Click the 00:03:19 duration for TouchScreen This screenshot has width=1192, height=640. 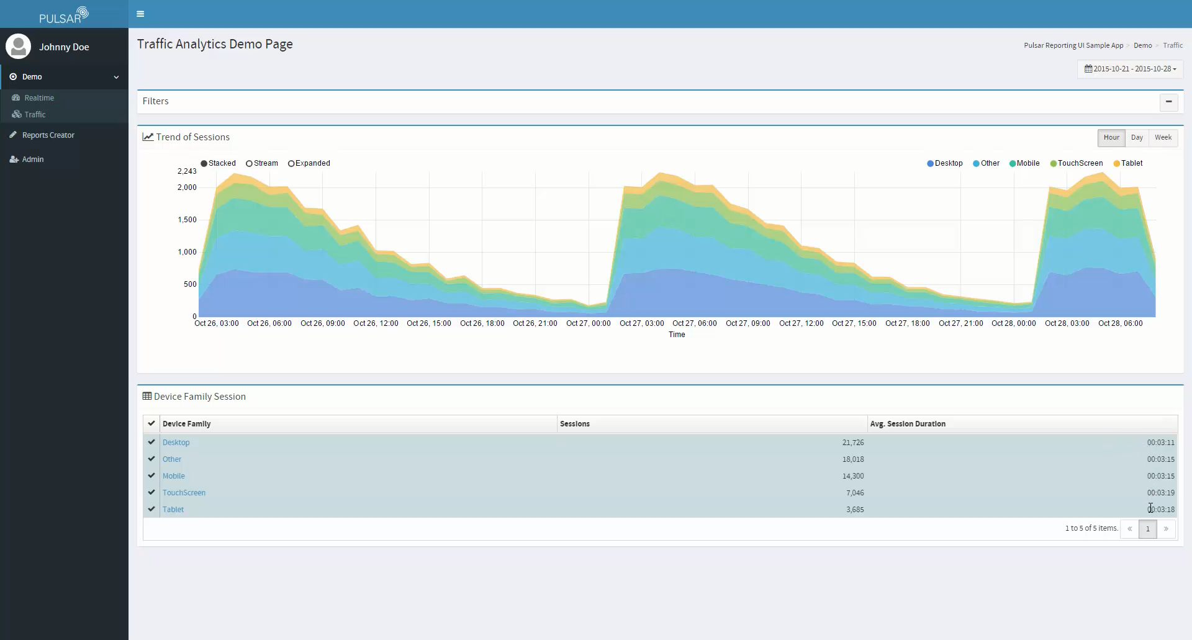1160,493
